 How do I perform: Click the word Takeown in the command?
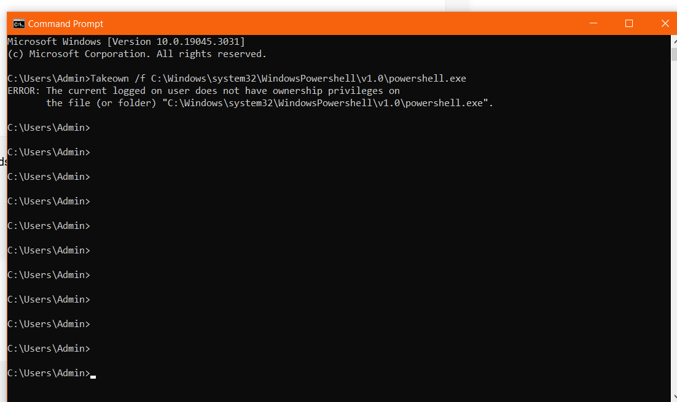[x=110, y=79]
